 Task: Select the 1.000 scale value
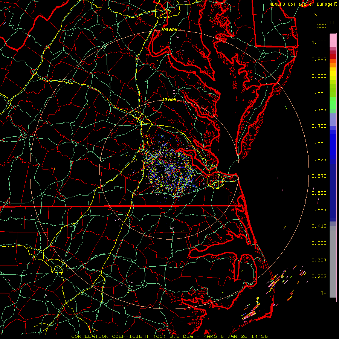pos(319,42)
